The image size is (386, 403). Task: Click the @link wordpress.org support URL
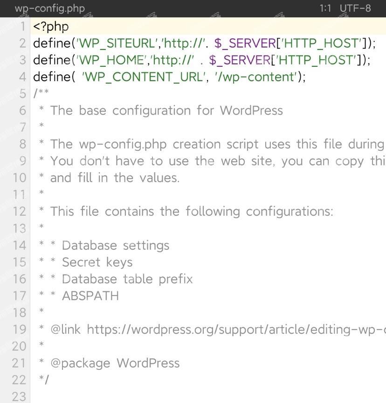236,330
